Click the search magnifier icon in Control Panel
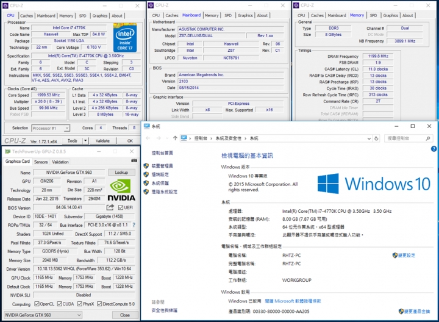Image resolution: width=439 pixels, height=322 pixels. pyautogui.click(x=428, y=138)
